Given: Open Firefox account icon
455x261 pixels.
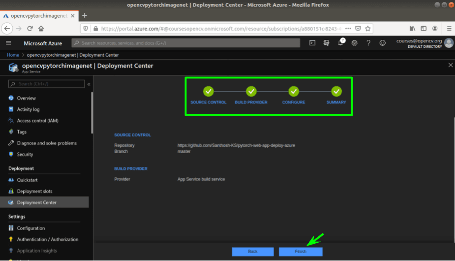Looking at the screenshot, I should tap(435, 29).
